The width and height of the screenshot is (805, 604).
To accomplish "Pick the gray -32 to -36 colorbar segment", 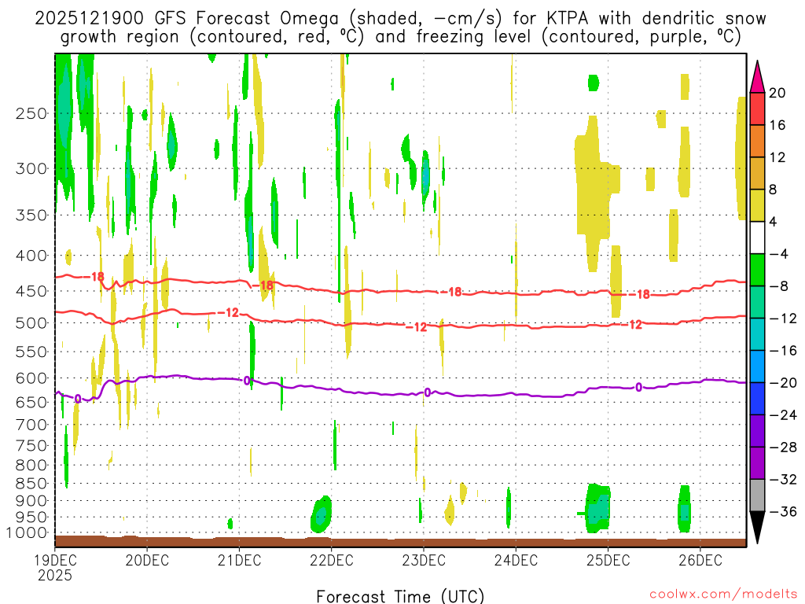I will pos(757,495).
